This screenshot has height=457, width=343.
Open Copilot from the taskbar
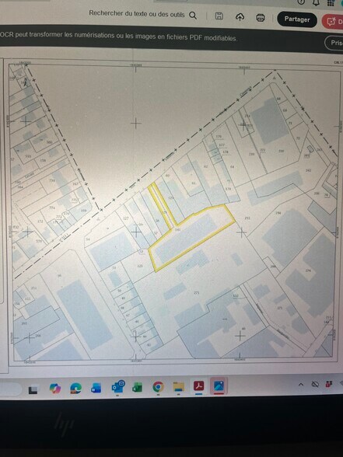(55, 389)
